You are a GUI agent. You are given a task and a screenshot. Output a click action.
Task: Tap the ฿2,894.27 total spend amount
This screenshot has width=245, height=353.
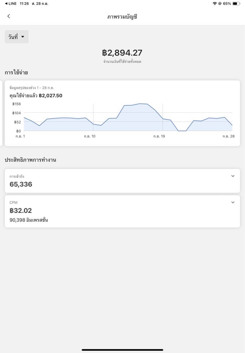pyautogui.click(x=122, y=53)
